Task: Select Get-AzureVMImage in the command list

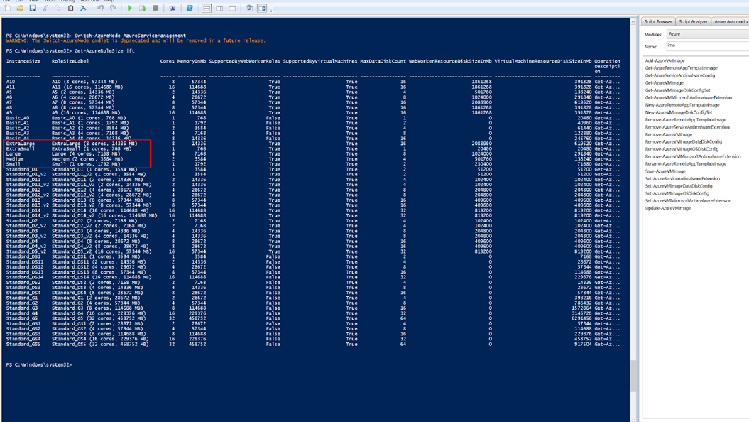Action: [664, 82]
